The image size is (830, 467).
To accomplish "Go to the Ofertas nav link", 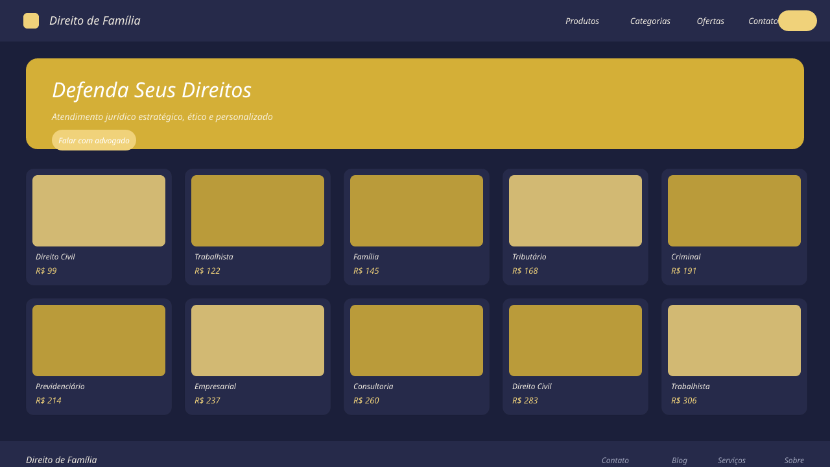I will tap(710, 21).
